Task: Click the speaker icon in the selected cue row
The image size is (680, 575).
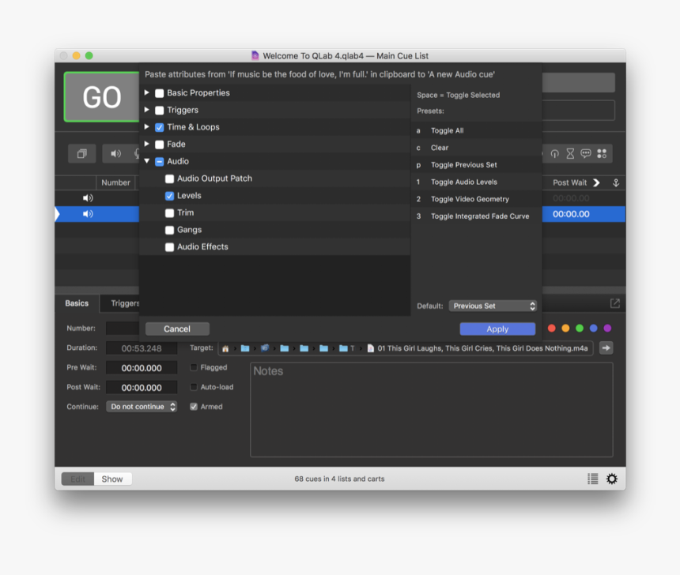Action: coord(88,214)
